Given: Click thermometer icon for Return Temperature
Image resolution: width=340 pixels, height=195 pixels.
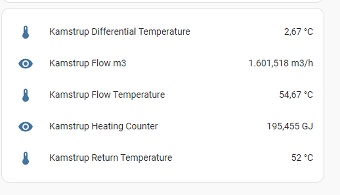Looking at the screenshot, I should point(26,158).
